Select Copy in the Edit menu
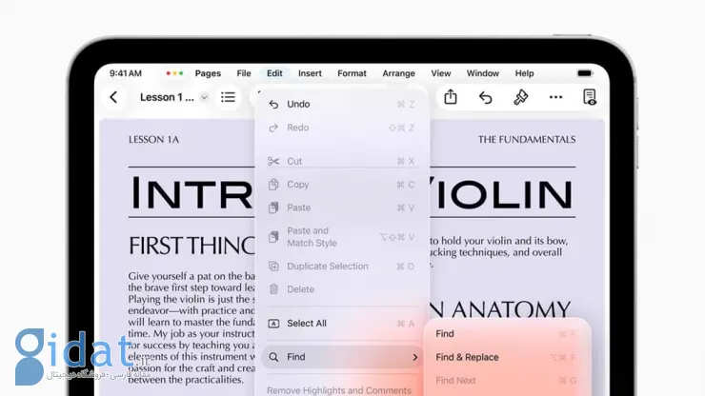The height and width of the screenshot is (396, 705). 342,185
